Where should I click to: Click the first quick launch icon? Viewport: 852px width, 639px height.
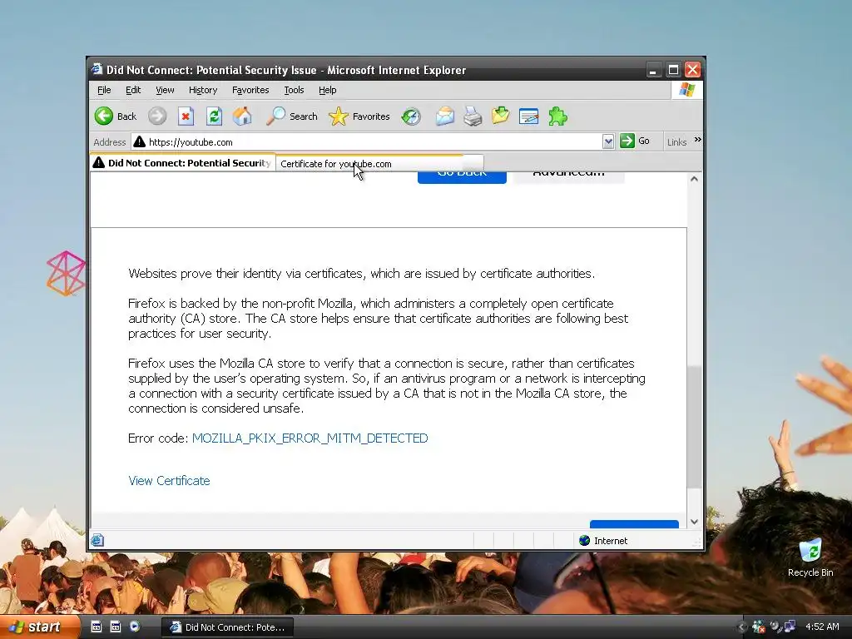coord(97,627)
